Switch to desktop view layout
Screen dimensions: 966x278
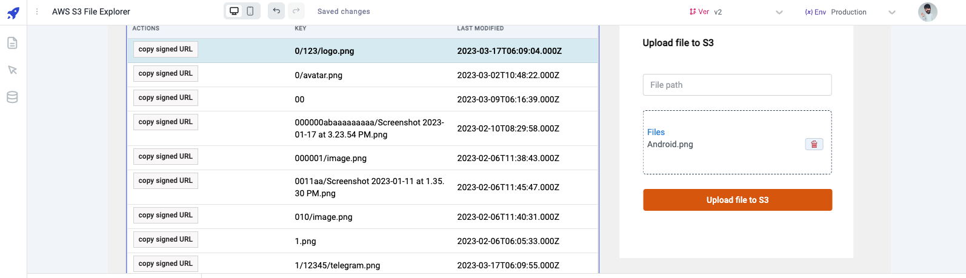tap(234, 11)
